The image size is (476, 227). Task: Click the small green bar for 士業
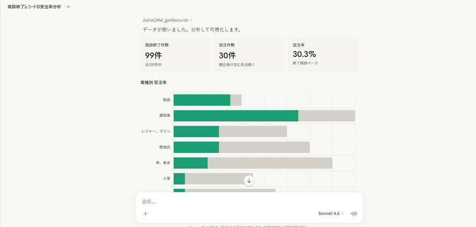[x=179, y=178]
